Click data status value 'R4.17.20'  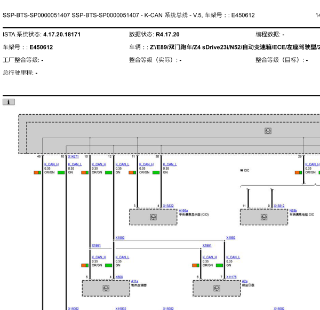click(167, 34)
